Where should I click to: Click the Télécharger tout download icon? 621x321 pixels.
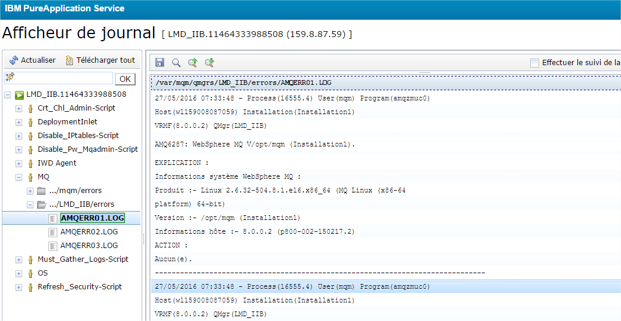69,60
